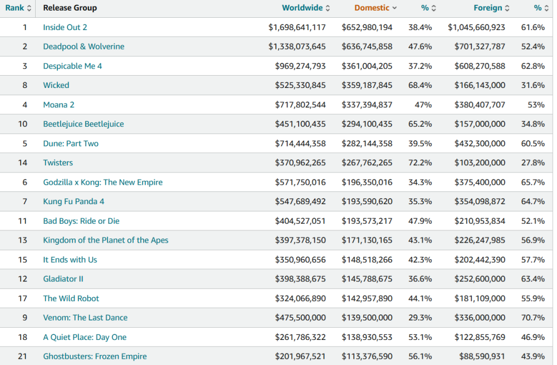Open Kingdom of the Planet of the Apes
The height and width of the screenshot is (365, 557).
(x=106, y=240)
